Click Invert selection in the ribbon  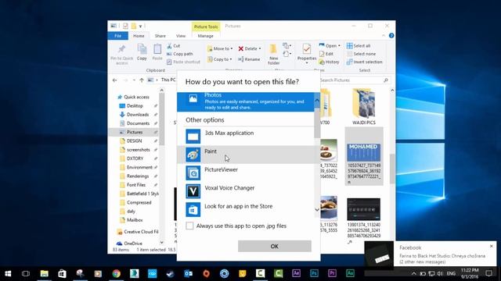pos(365,62)
